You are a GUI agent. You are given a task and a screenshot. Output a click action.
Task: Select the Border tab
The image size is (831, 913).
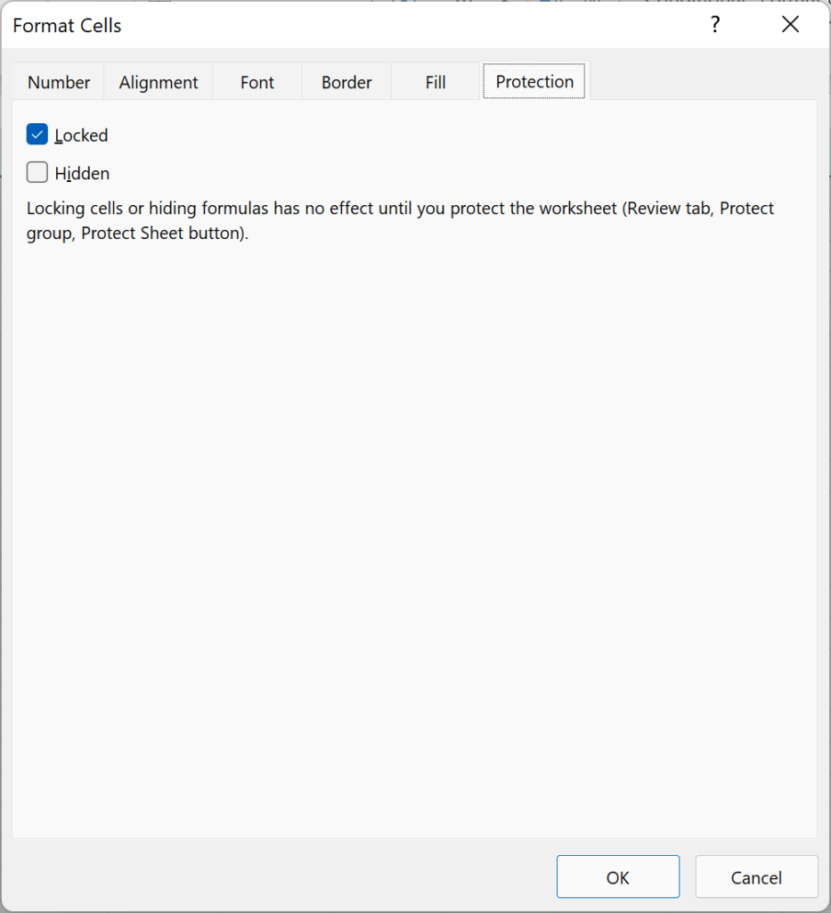click(346, 82)
